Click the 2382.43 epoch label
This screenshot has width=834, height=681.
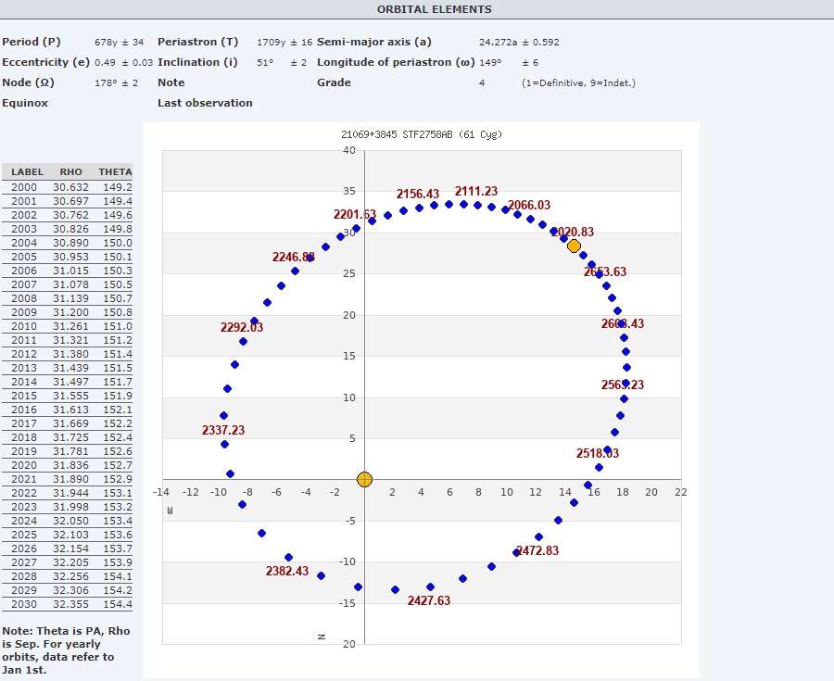(x=287, y=571)
